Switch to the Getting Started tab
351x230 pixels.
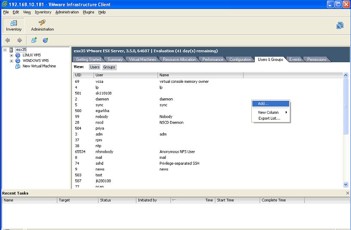click(89, 60)
